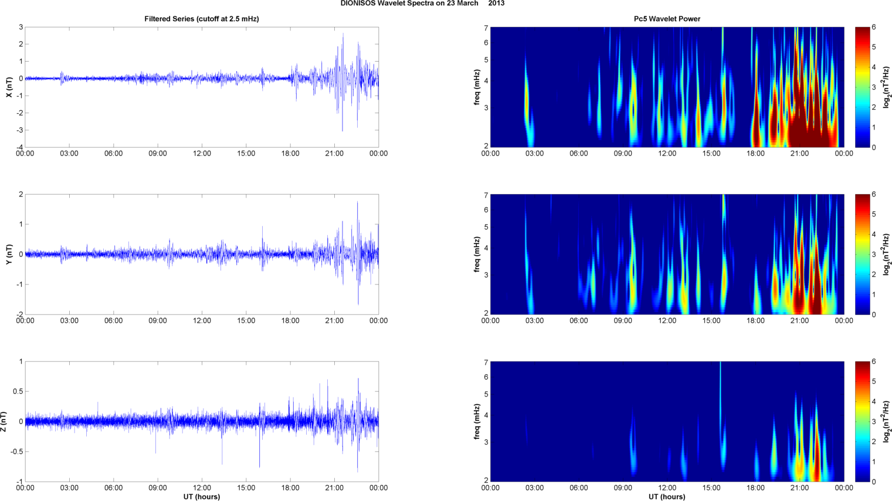892x501 pixels.
Task: Click the bottom spectrogram freq (mHz) label
Action: pos(477,421)
